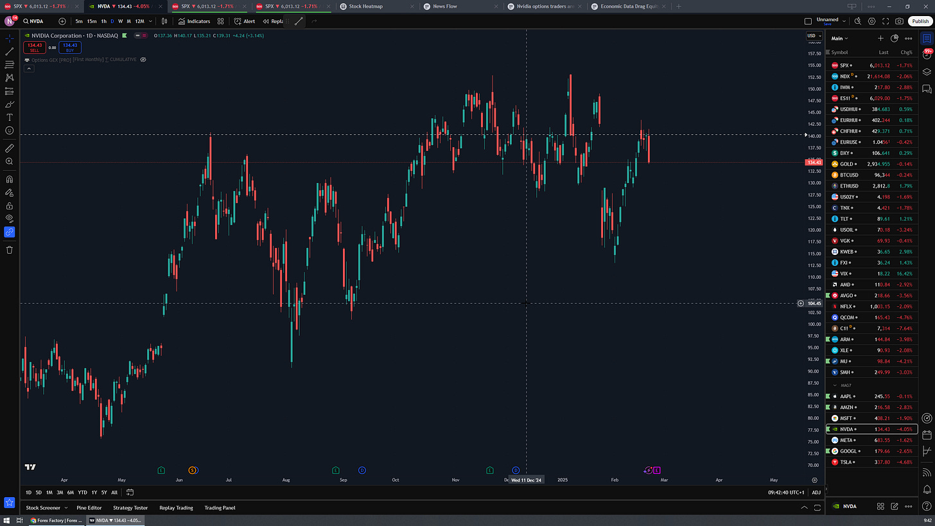Open the Strategy Tester tab
This screenshot has height=526, width=935.
(130, 508)
